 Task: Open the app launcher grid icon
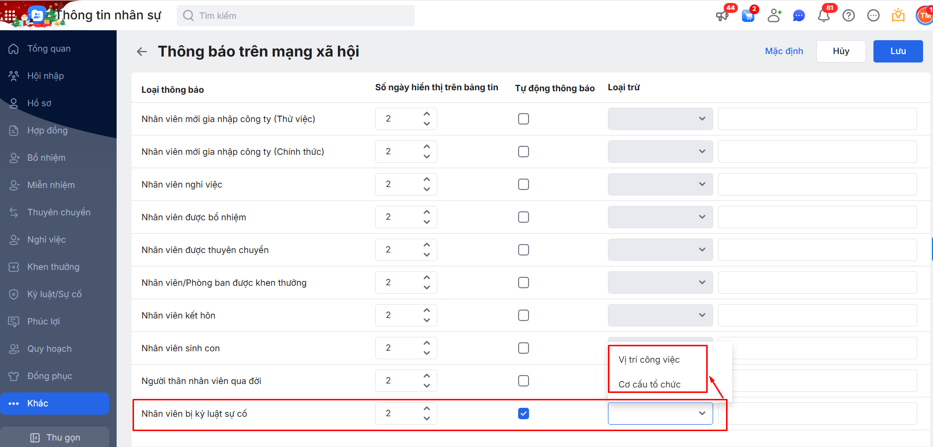tap(10, 15)
